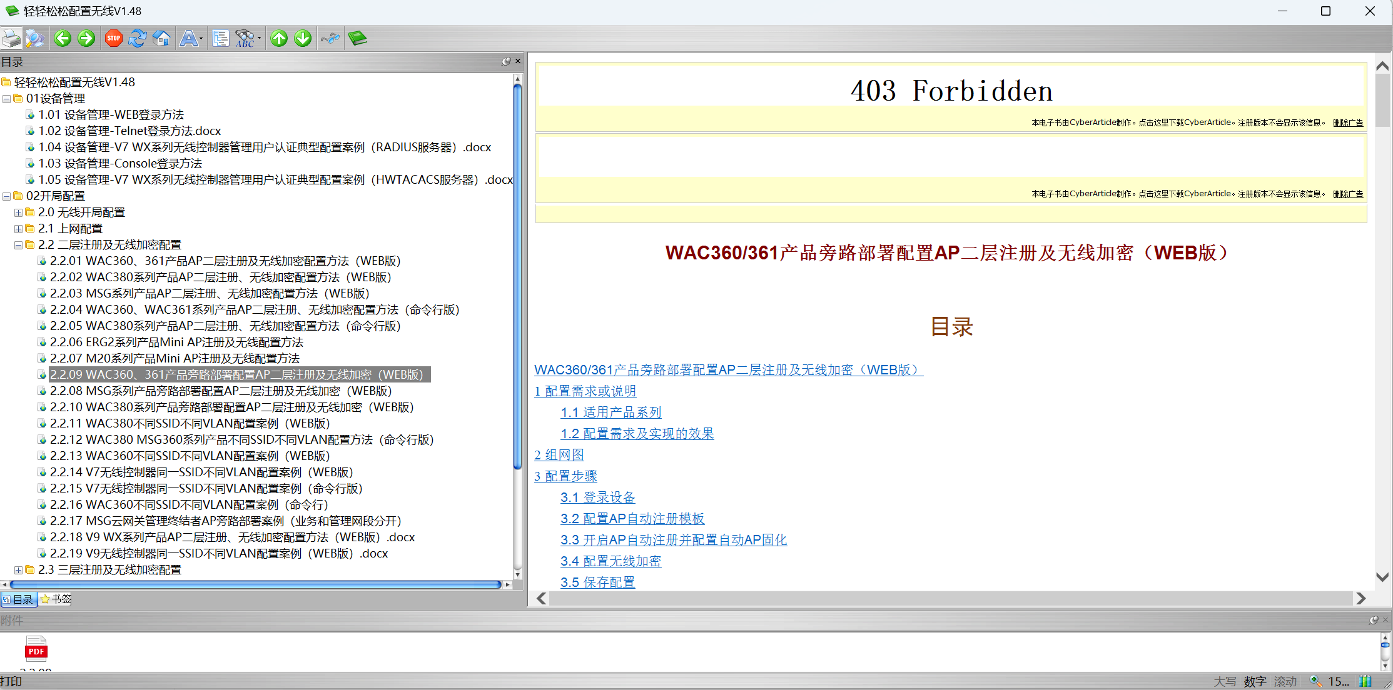Expand the 2.3 三层注册及无线加密配置 folder

click(18, 570)
